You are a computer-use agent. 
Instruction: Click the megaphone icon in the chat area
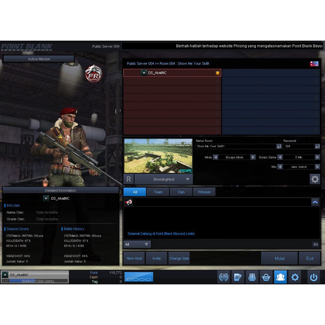coord(129,202)
